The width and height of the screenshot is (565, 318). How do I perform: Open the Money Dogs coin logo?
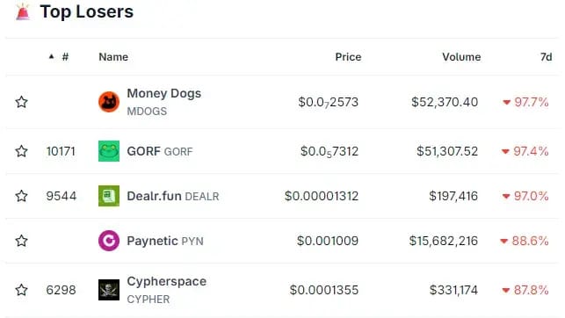click(109, 102)
